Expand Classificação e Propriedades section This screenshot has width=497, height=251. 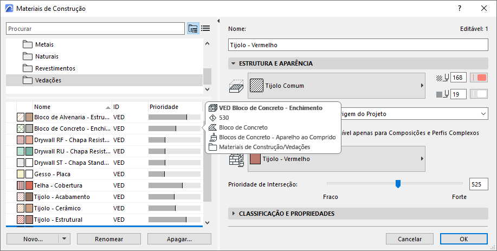(233, 214)
